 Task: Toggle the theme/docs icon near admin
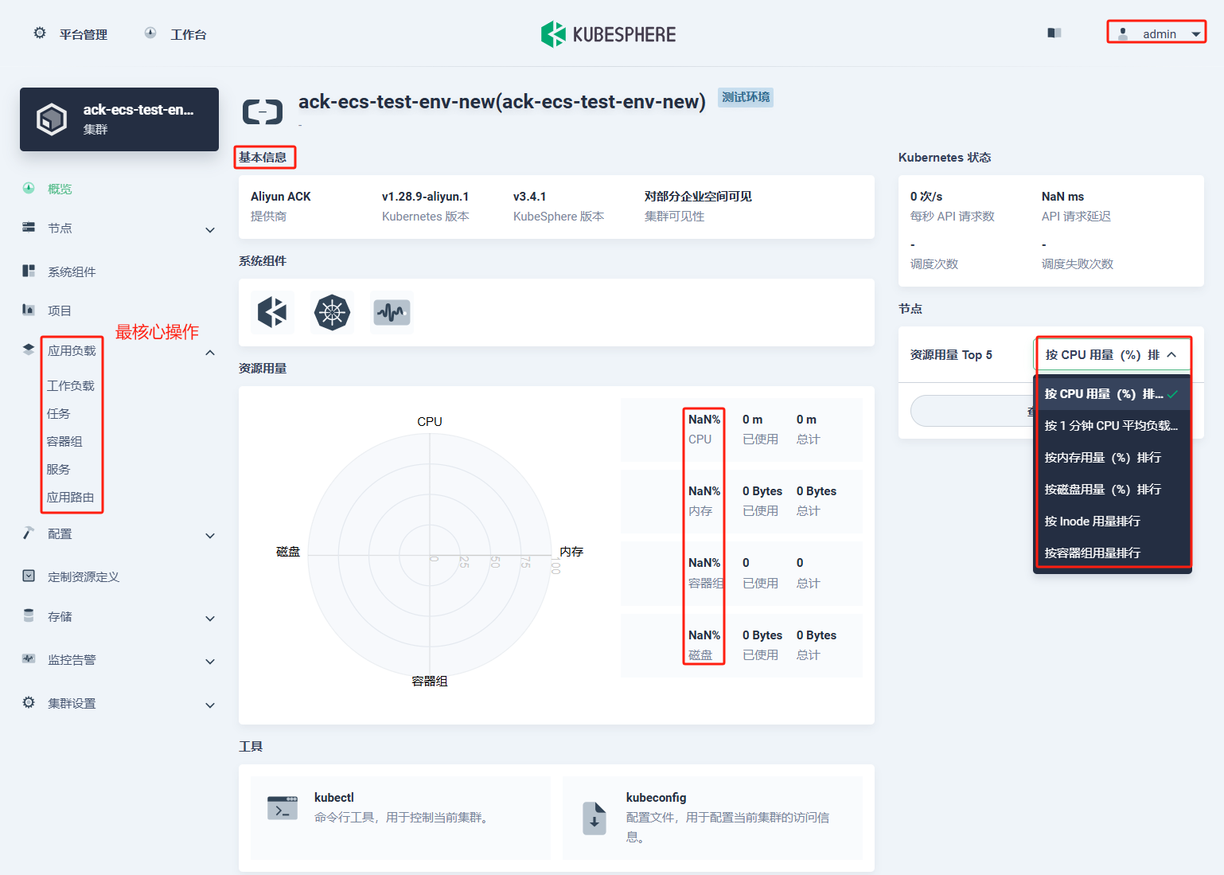(x=1054, y=33)
